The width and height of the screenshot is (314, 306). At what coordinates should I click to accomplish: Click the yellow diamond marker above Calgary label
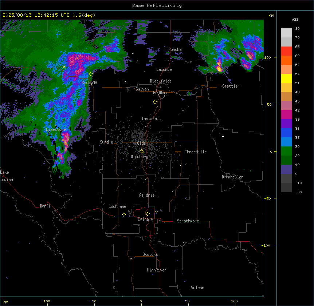click(x=148, y=214)
